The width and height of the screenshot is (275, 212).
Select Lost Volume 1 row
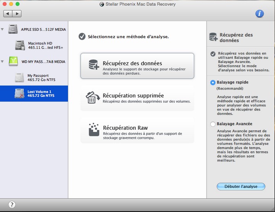coord(34,93)
